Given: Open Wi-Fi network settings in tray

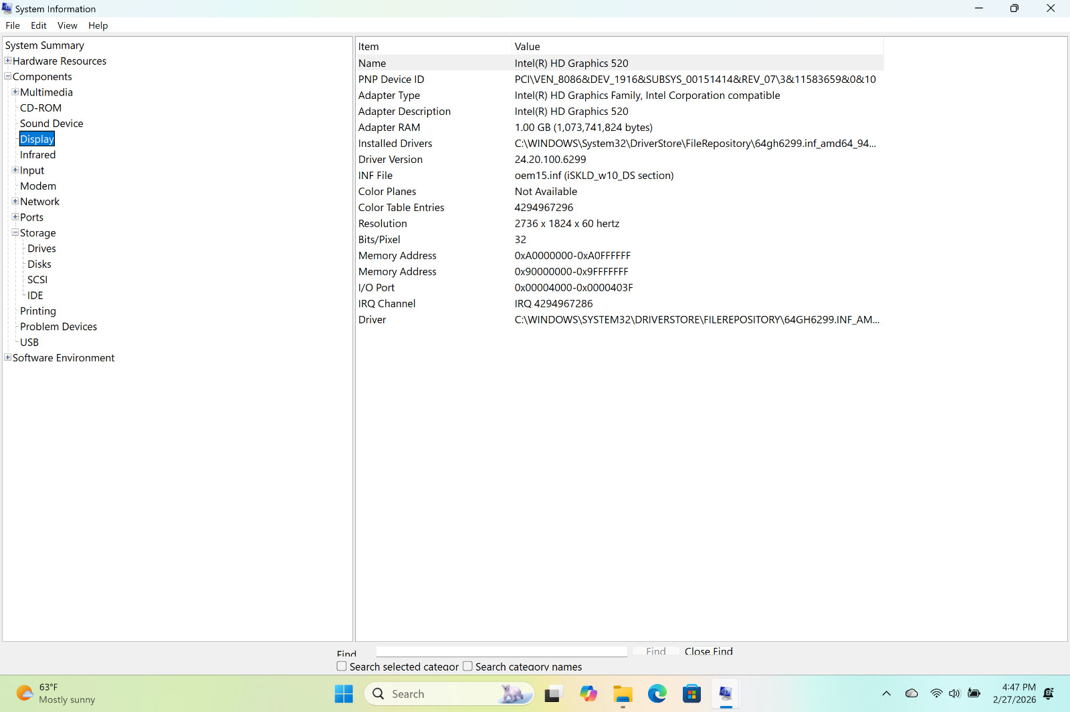Looking at the screenshot, I should 936,694.
